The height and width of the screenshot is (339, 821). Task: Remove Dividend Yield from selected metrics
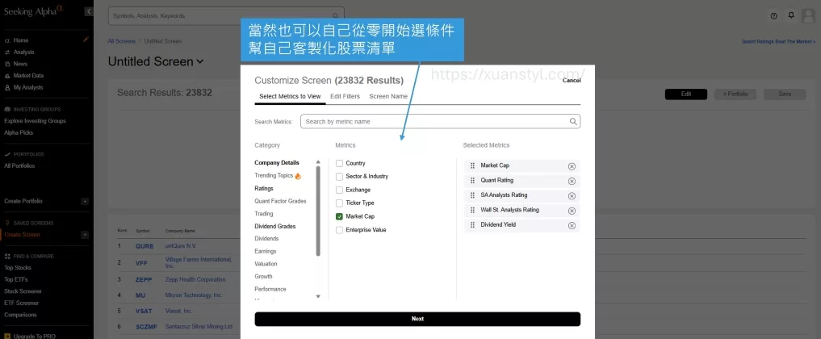pyautogui.click(x=572, y=225)
